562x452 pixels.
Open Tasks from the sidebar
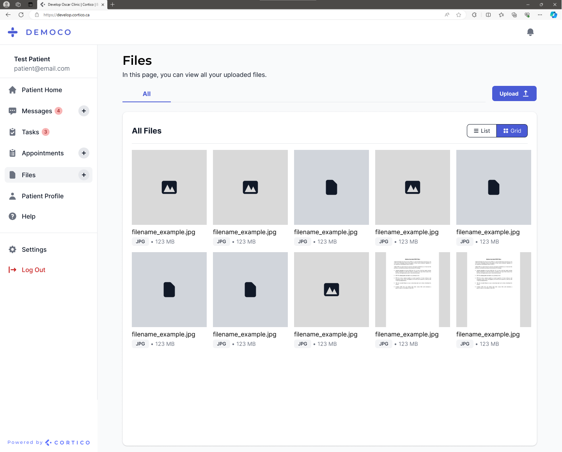30,132
